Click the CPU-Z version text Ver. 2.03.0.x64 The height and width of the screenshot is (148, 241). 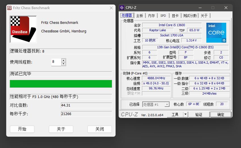(x=152, y=115)
